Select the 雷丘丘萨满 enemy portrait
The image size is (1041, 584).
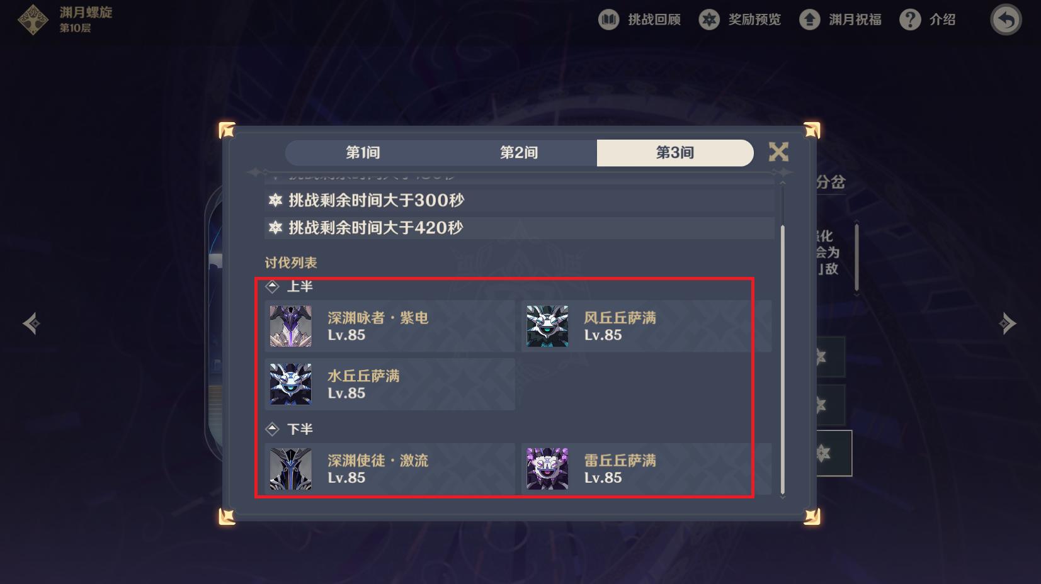pyautogui.click(x=547, y=469)
